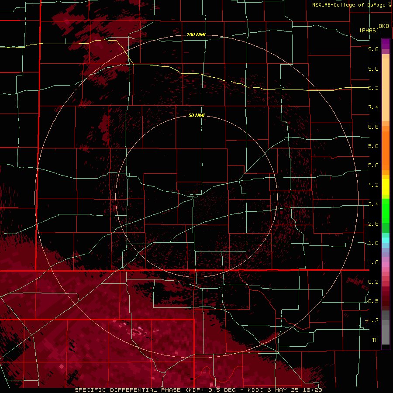Click the 9.8 value on color scale

[x=373, y=49]
